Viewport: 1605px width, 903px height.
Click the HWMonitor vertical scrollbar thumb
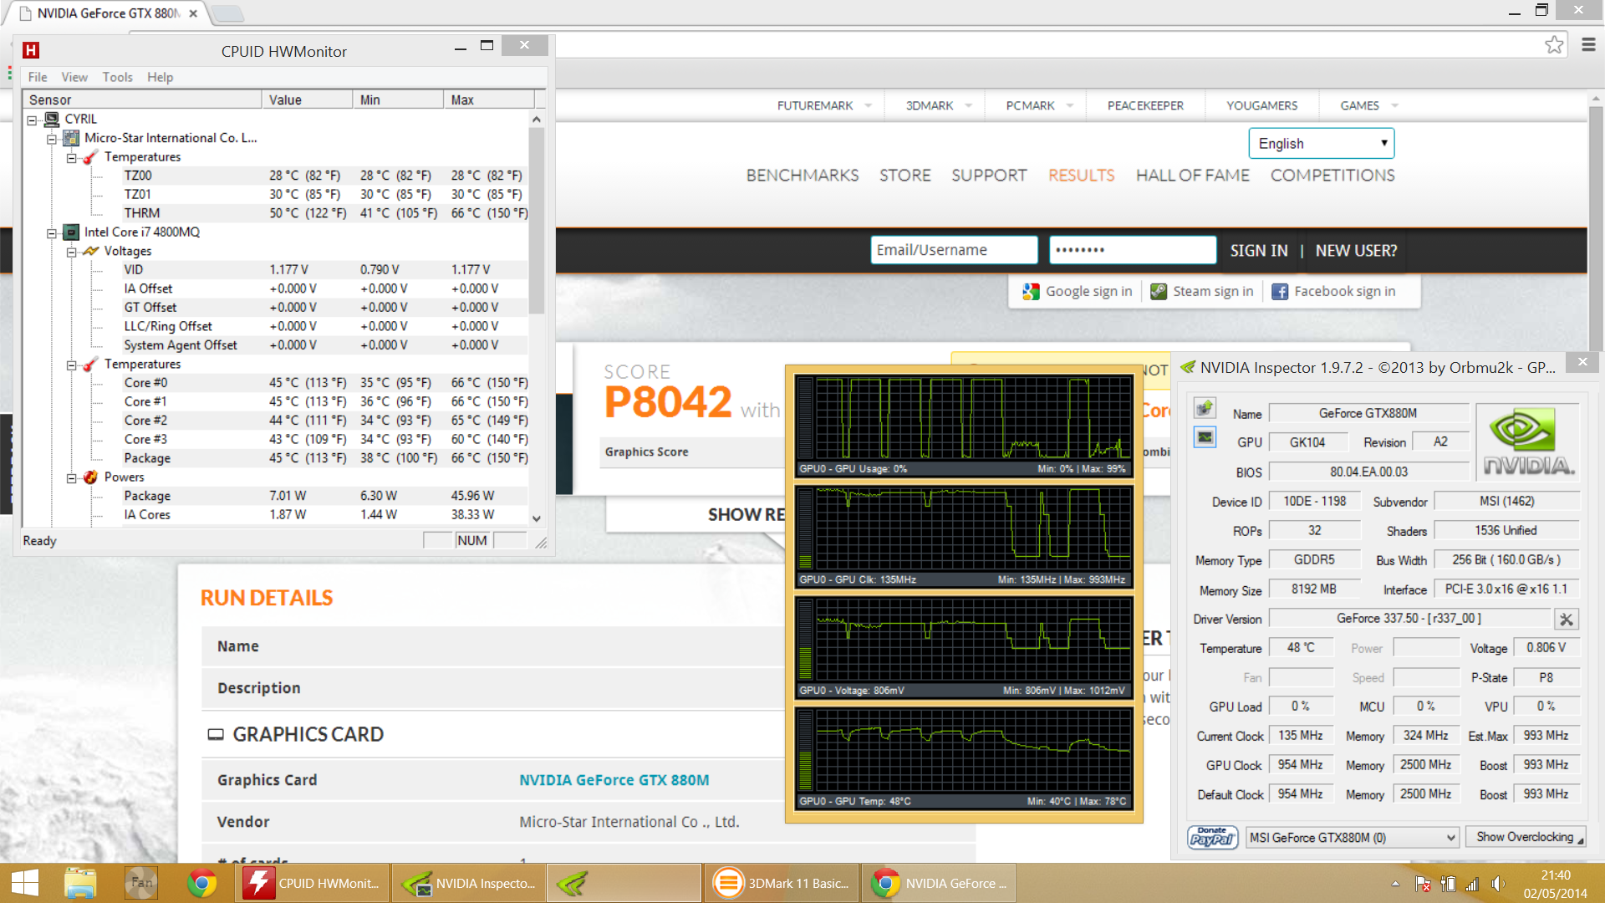coord(537,221)
